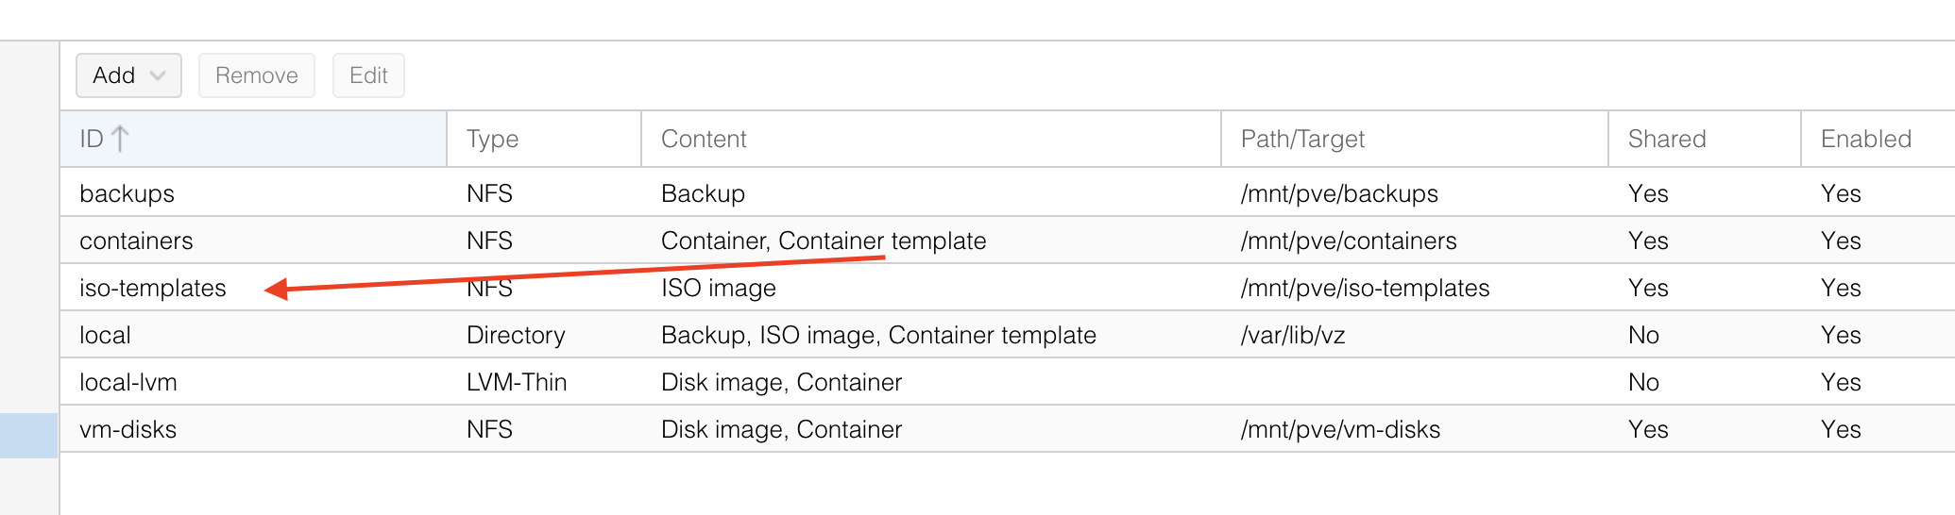Sort by the Content column header

tap(704, 140)
